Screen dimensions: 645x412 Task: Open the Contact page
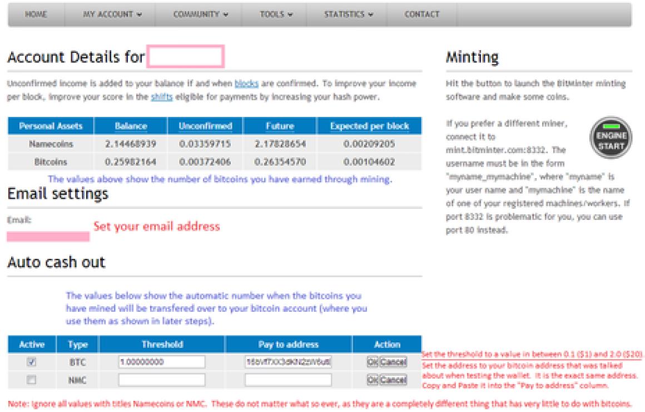421,14
